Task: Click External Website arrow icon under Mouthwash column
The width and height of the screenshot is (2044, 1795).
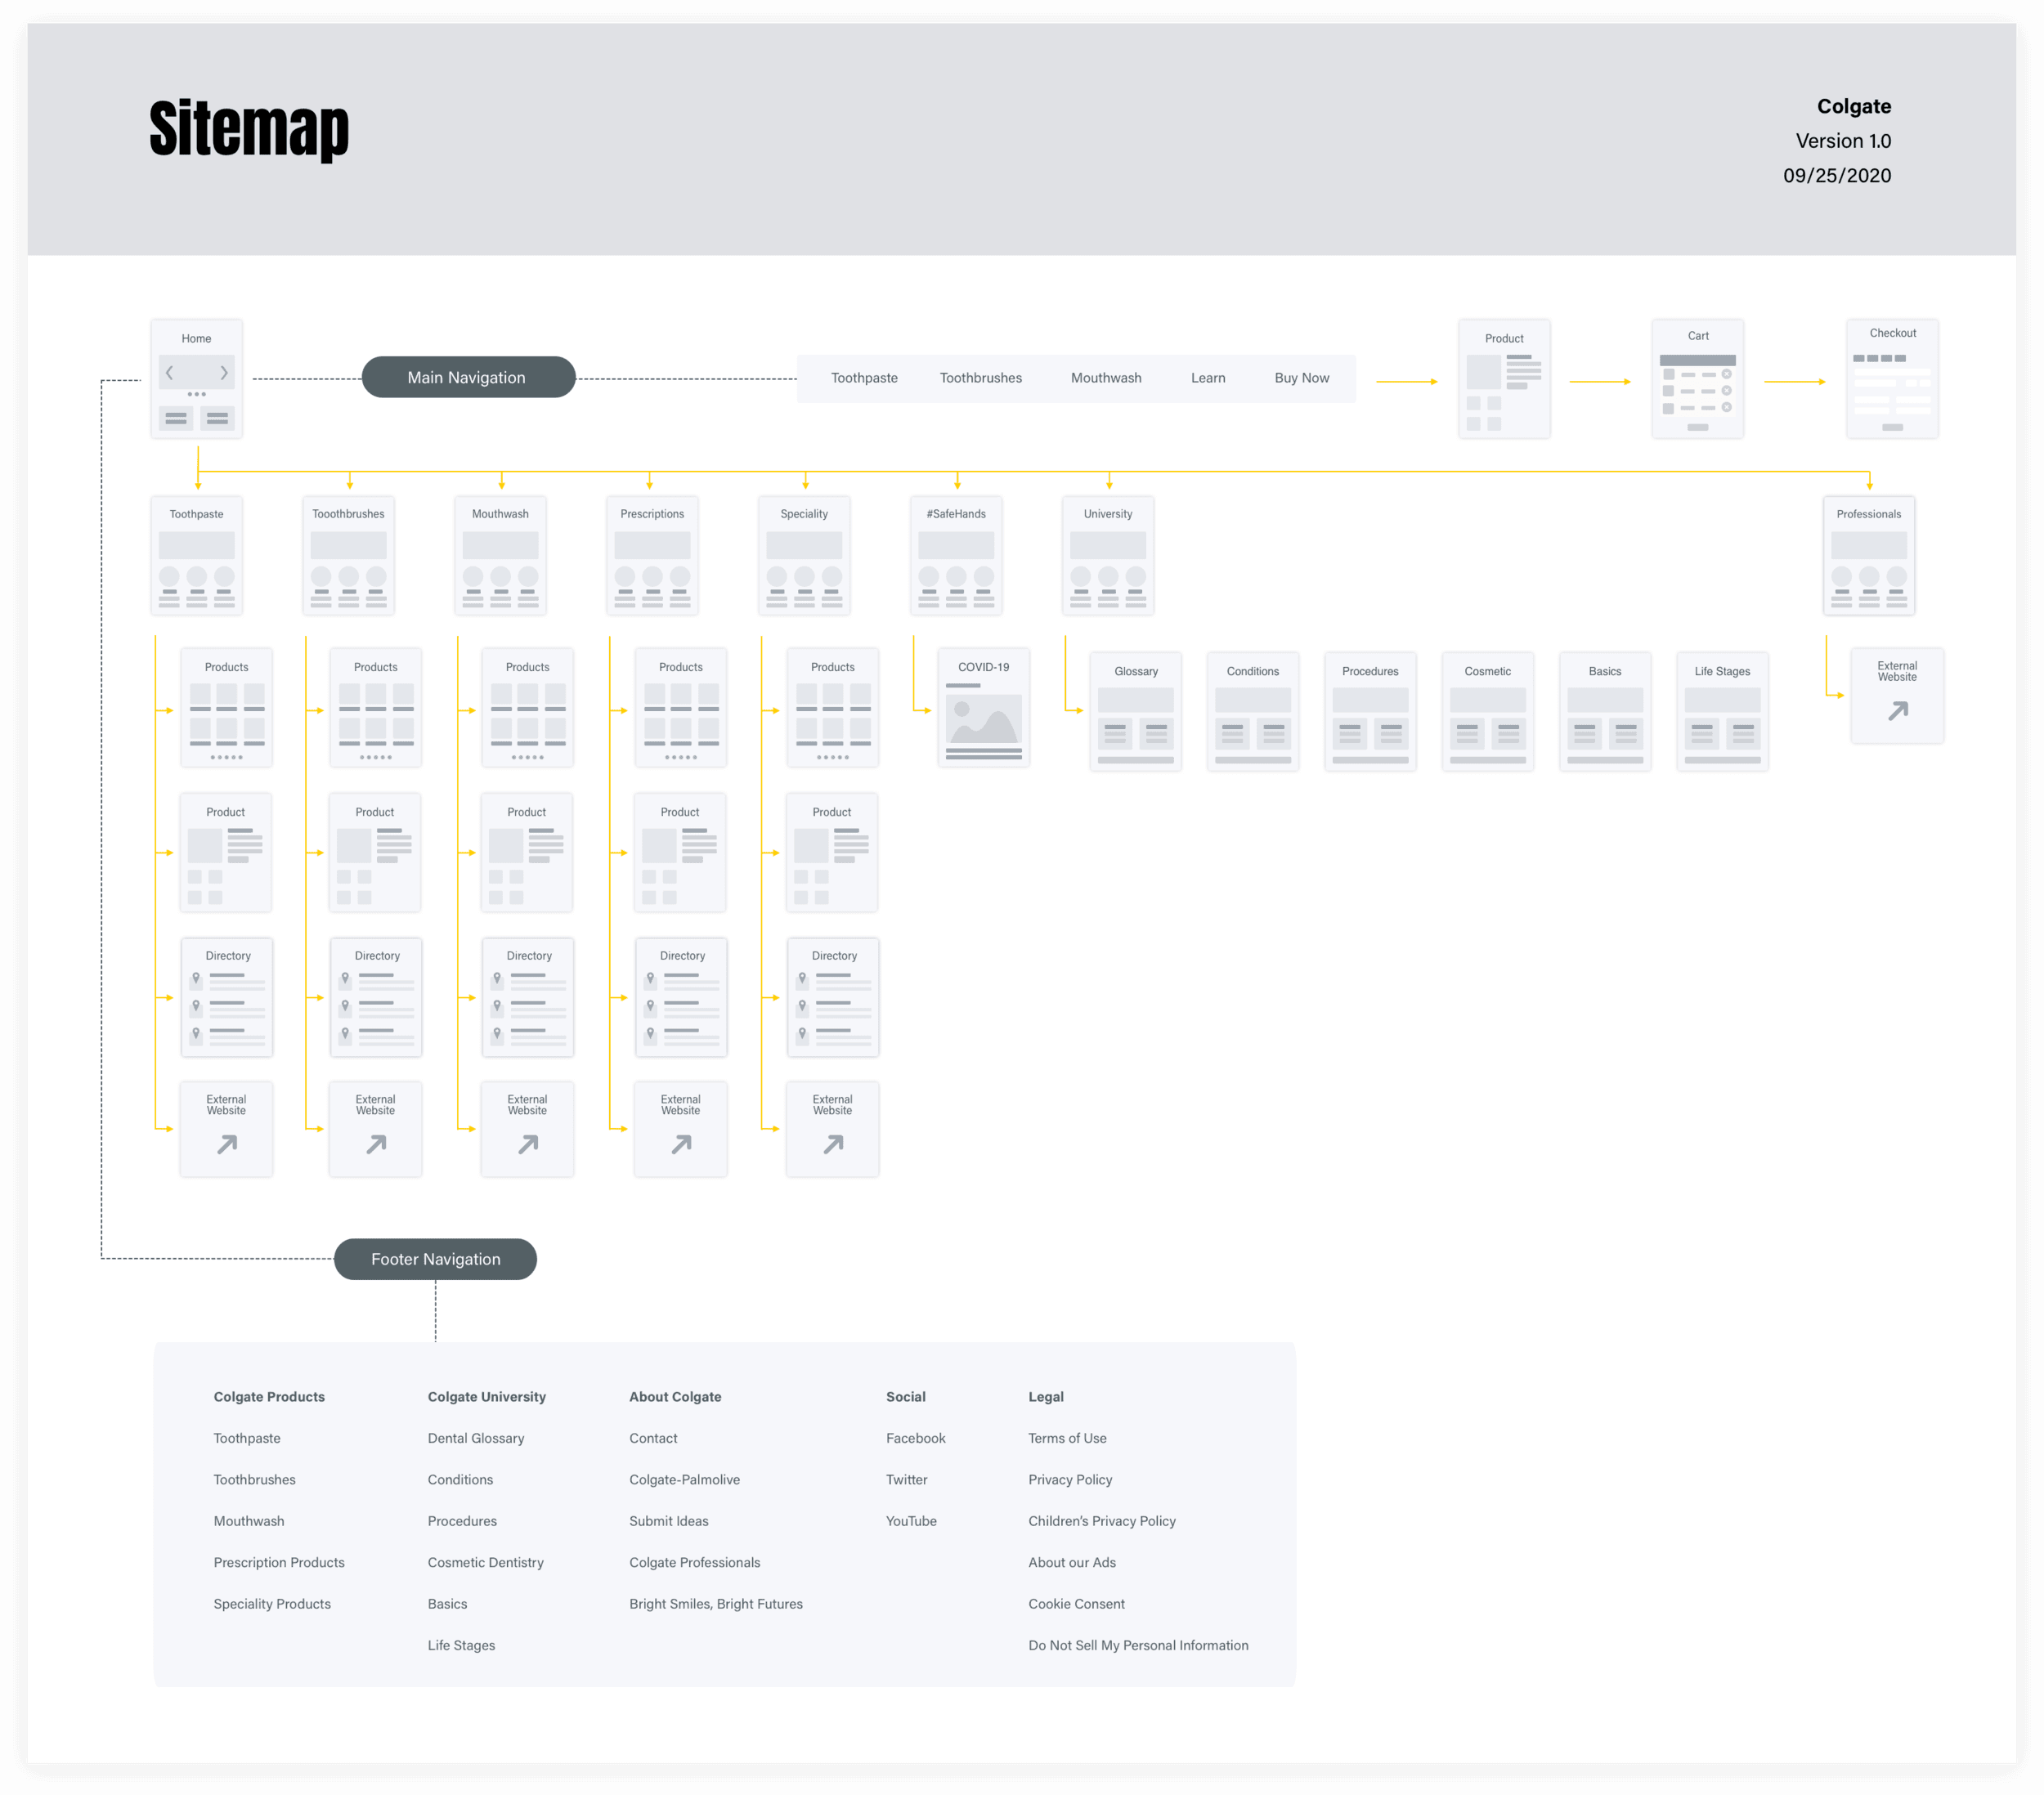Action: [x=528, y=1144]
